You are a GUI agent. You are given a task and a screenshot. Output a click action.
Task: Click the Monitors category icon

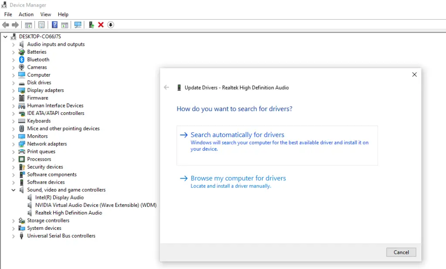[22, 136]
